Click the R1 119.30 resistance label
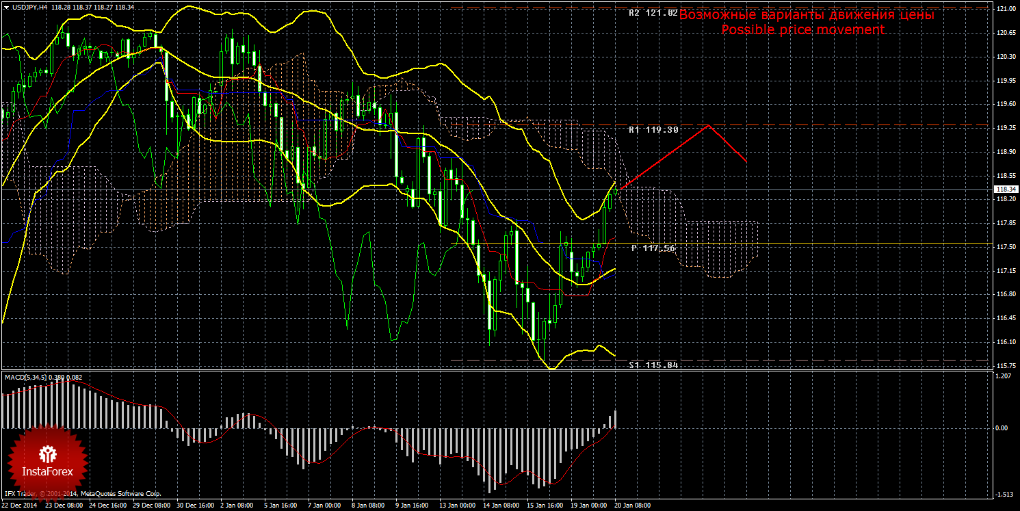Image resolution: width=1020 pixels, height=511 pixels. coord(653,129)
